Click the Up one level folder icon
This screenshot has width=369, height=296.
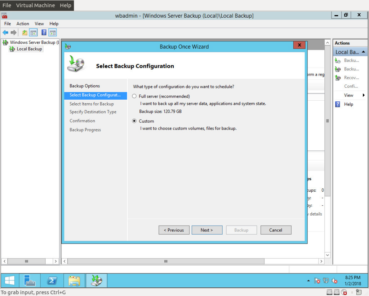[x=25, y=32]
